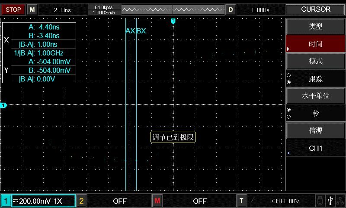Click the channel 2 OFF status

(x=120, y=201)
